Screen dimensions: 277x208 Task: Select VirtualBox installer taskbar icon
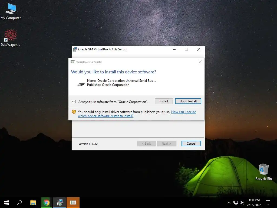60,203
